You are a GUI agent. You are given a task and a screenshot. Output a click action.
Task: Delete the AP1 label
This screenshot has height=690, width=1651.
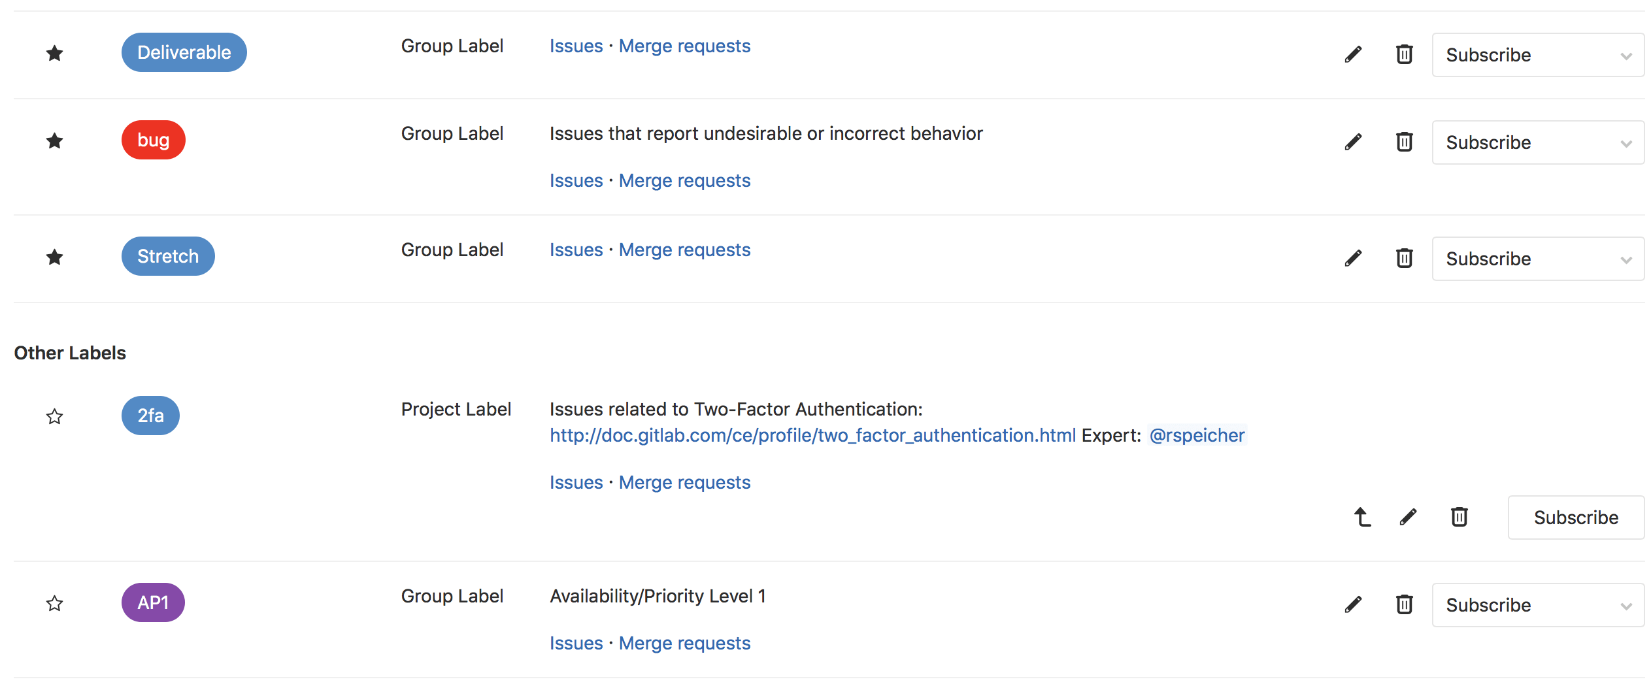pos(1404,604)
